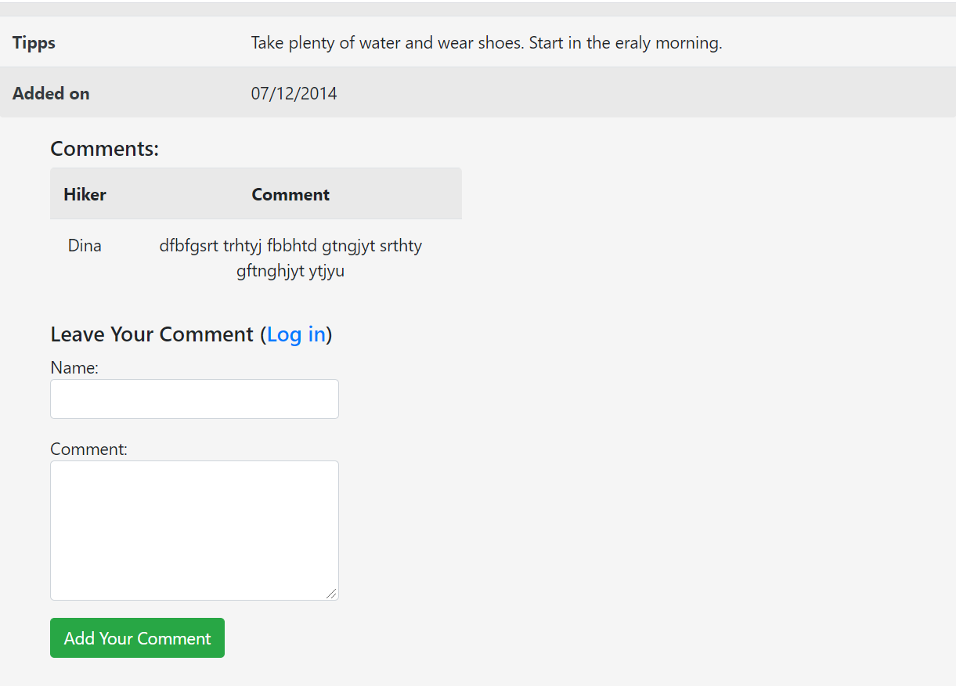Viewport: 956px width, 686px height.
Task: Grab the comment textarea resize handle
Action: point(332,594)
